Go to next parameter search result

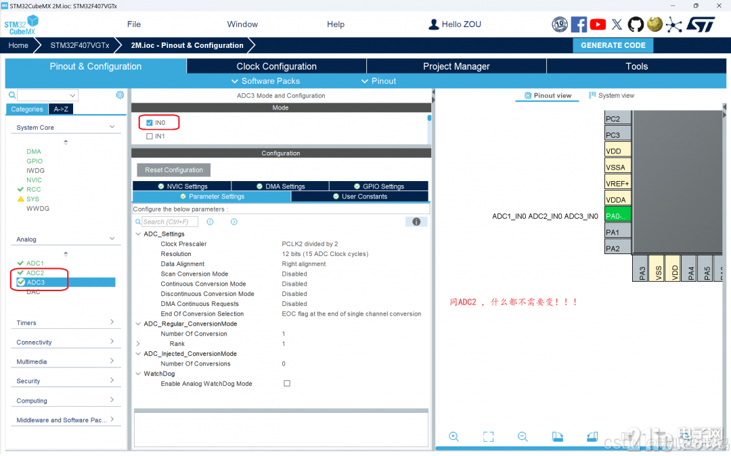click(x=234, y=222)
